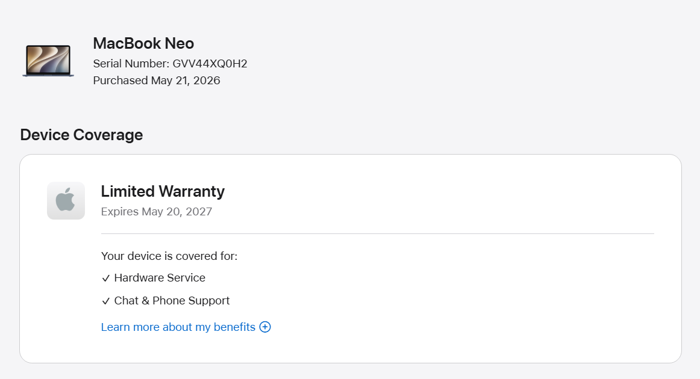This screenshot has width=700, height=379.
Task: Click the Serial Number label
Action: (x=131, y=64)
